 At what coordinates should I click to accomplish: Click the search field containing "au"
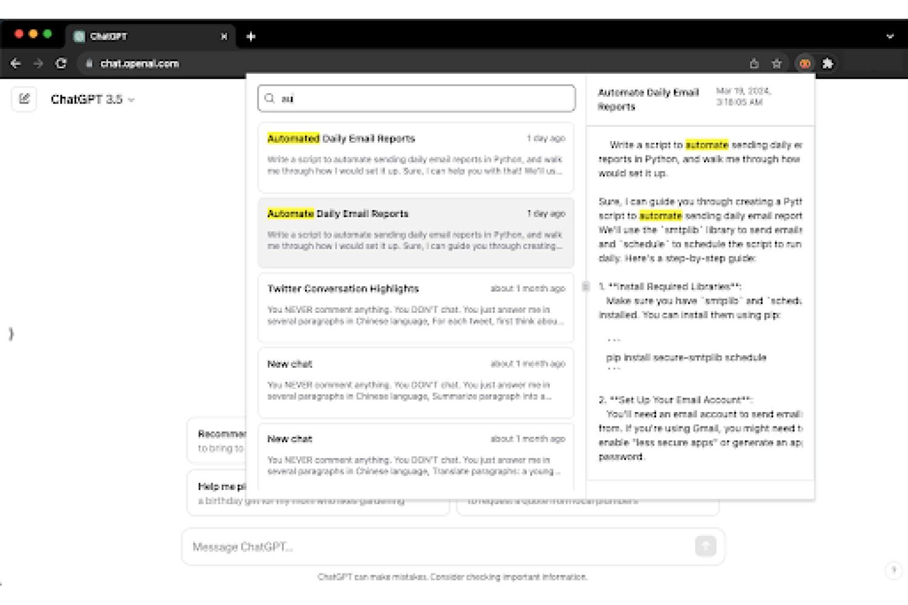[416, 99]
